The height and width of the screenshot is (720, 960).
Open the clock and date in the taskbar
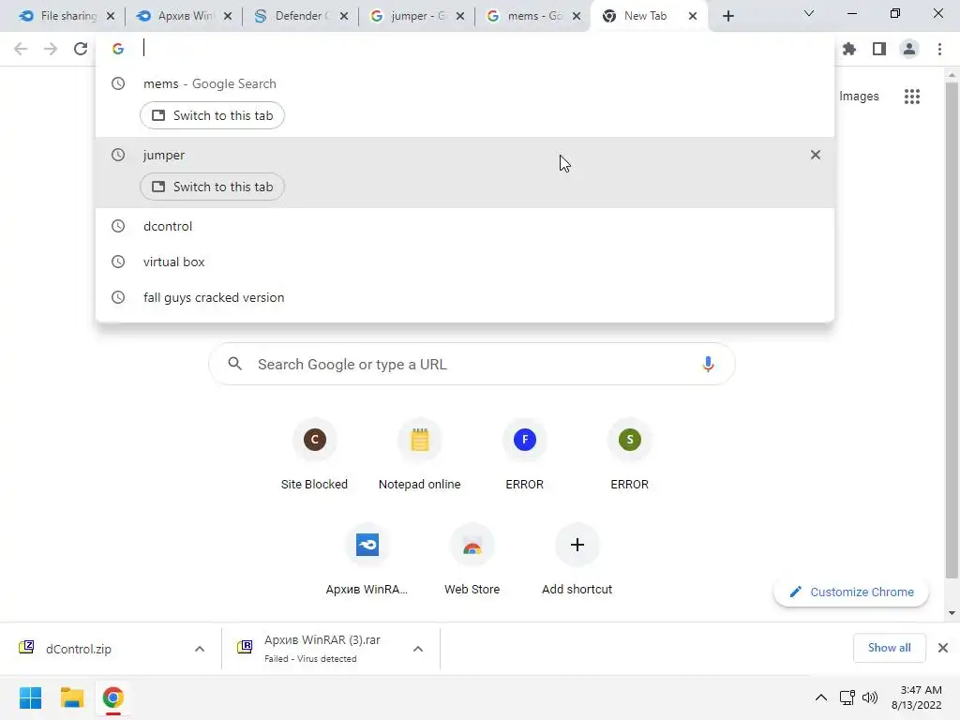[x=917, y=697]
